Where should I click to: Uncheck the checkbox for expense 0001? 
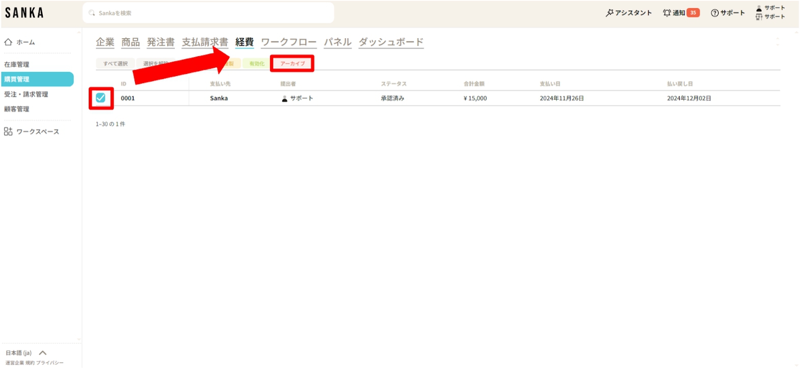pos(100,98)
